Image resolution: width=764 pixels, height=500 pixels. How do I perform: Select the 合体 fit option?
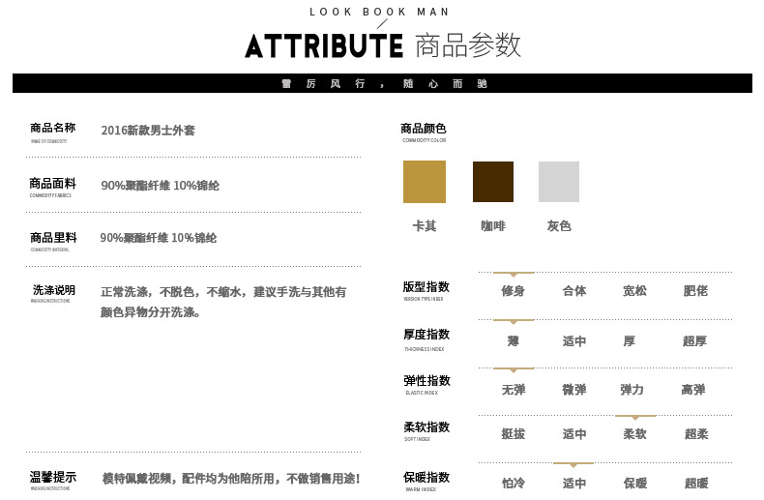point(574,290)
